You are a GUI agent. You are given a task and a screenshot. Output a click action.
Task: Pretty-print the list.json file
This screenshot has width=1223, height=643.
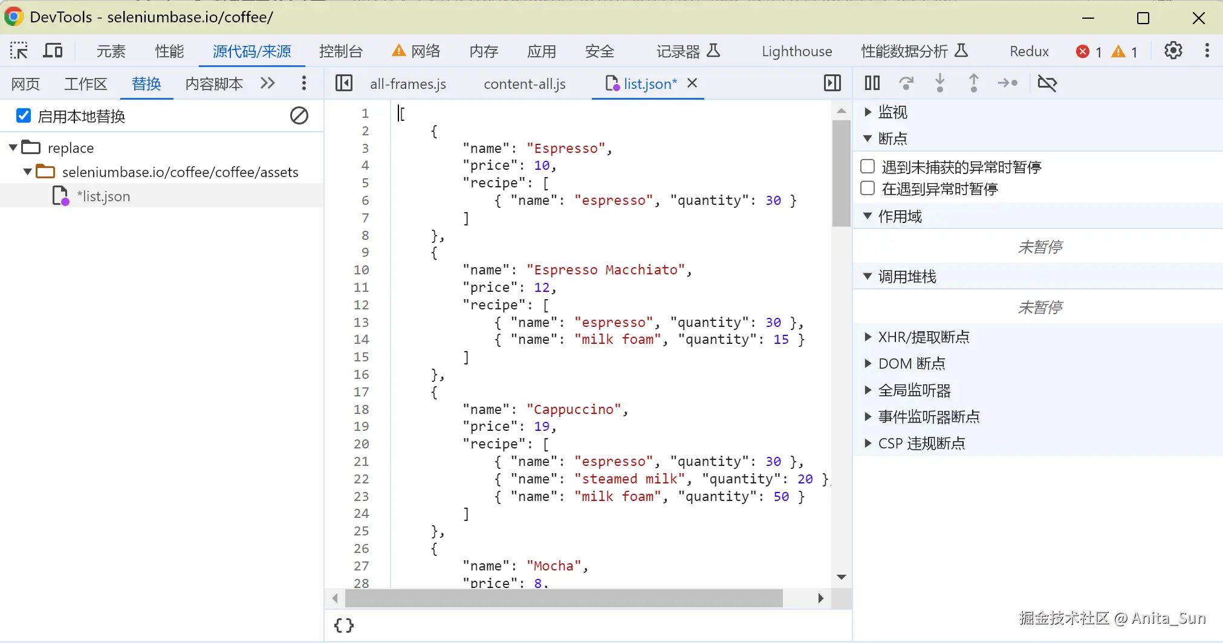344,625
